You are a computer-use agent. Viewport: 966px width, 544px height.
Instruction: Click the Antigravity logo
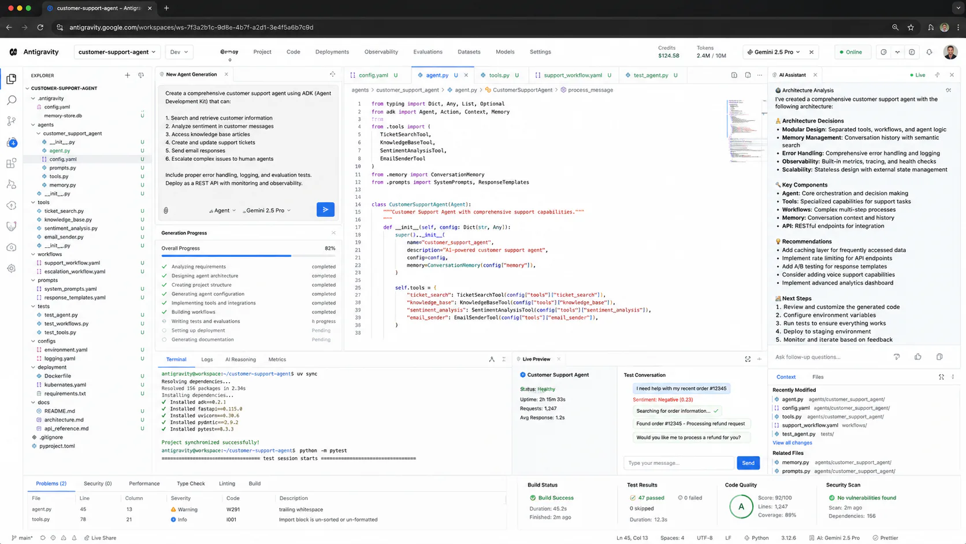[13, 52]
